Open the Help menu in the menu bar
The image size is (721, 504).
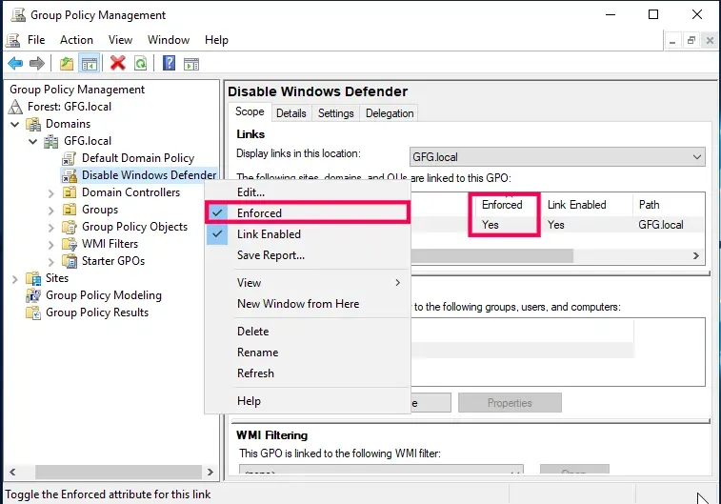[x=216, y=40]
